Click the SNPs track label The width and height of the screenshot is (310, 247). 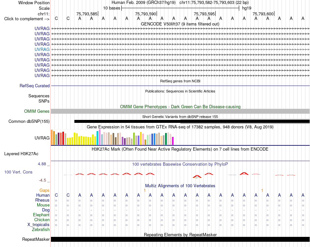coord(44,101)
